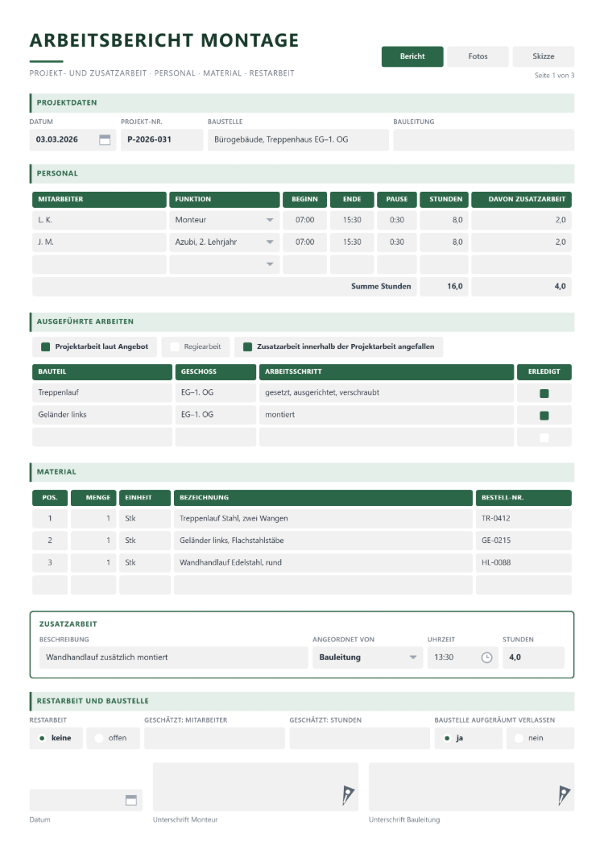Uncheck Erledigt for Geländer links row
Image resolution: width=604 pixels, height=854 pixels.
(544, 416)
